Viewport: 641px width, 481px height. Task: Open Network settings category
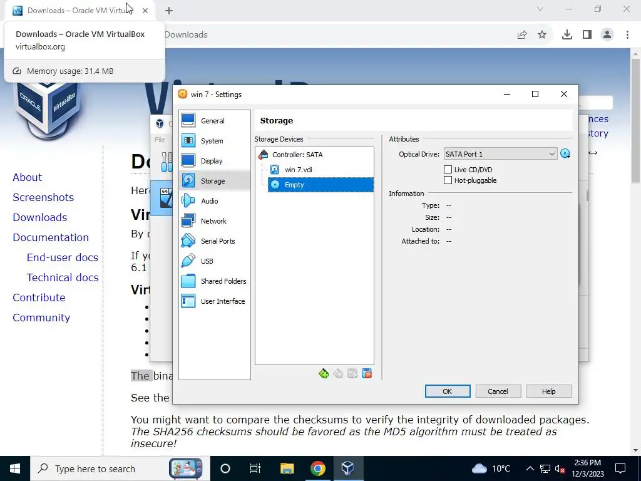(x=214, y=221)
